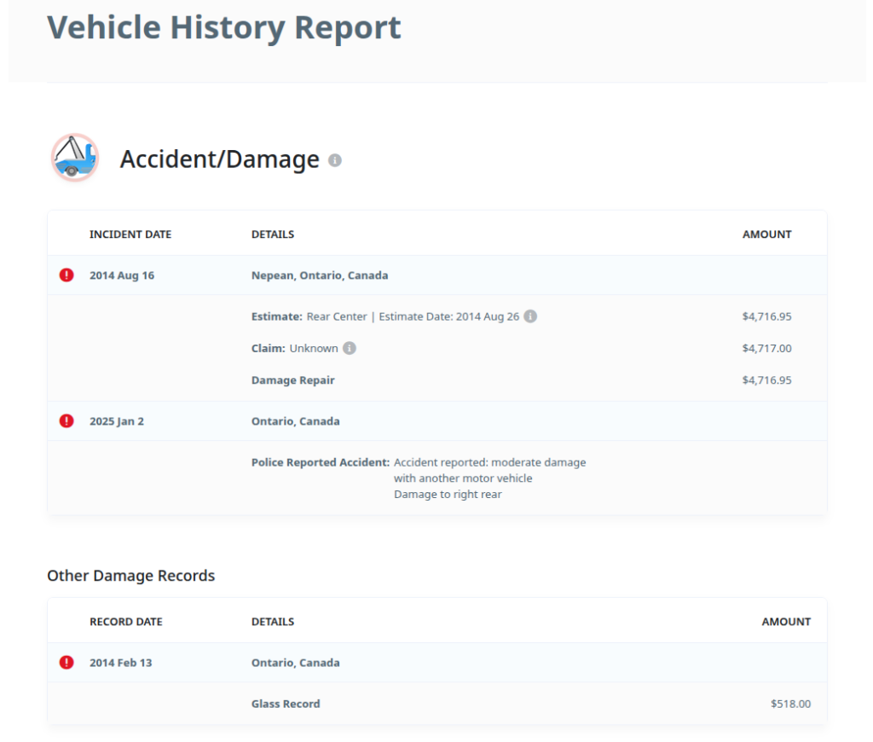Click the tow truck Accident/Damage icon
Image resolution: width=873 pixels, height=742 pixels.
(75, 158)
